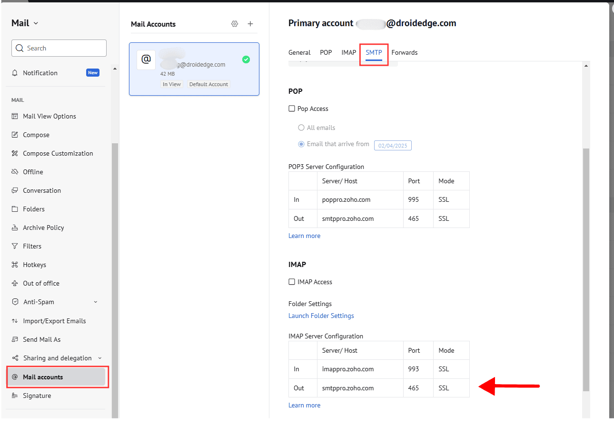This screenshot has width=614, height=426.
Task: Open the Mail Accounts settings gear icon
Action: (235, 23)
